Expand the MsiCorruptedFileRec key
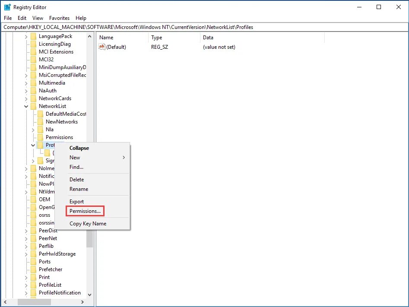The height and width of the screenshot is (307, 409). tap(26, 76)
